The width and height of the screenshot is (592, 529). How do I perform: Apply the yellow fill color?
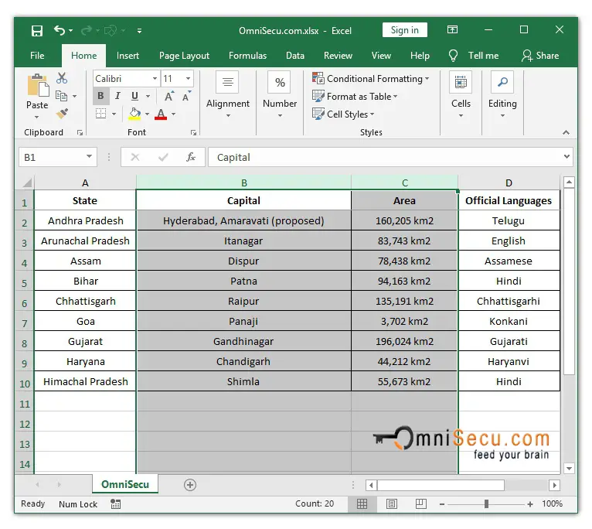(134, 114)
